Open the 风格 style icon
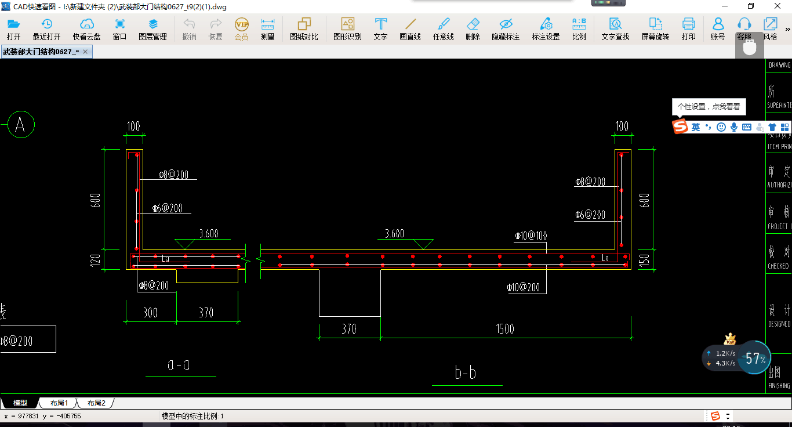Image resolution: width=792 pixels, height=427 pixels. (x=770, y=28)
